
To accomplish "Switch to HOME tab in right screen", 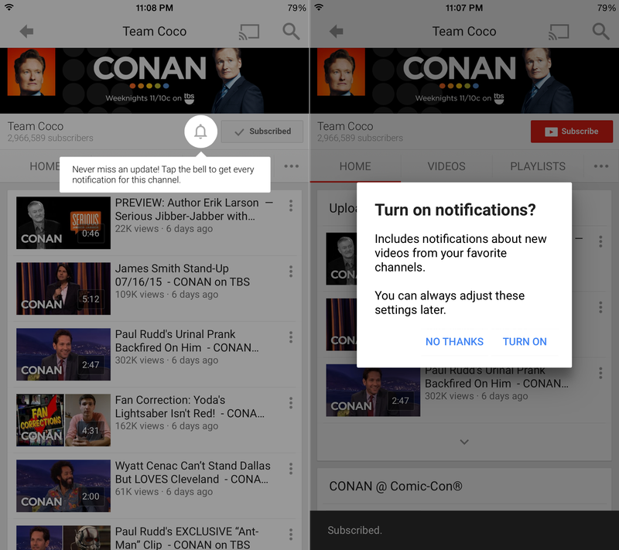I will click(355, 166).
